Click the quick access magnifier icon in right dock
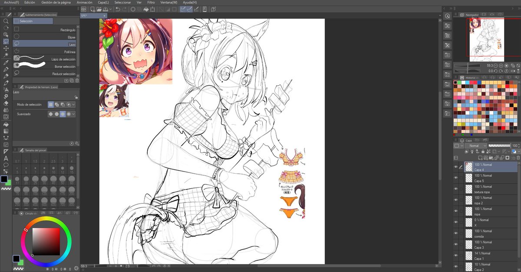 [447, 16]
